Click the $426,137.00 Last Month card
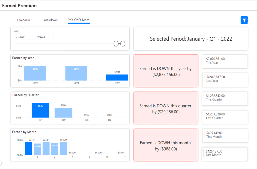 pyautogui.click(x=225, y=154)
